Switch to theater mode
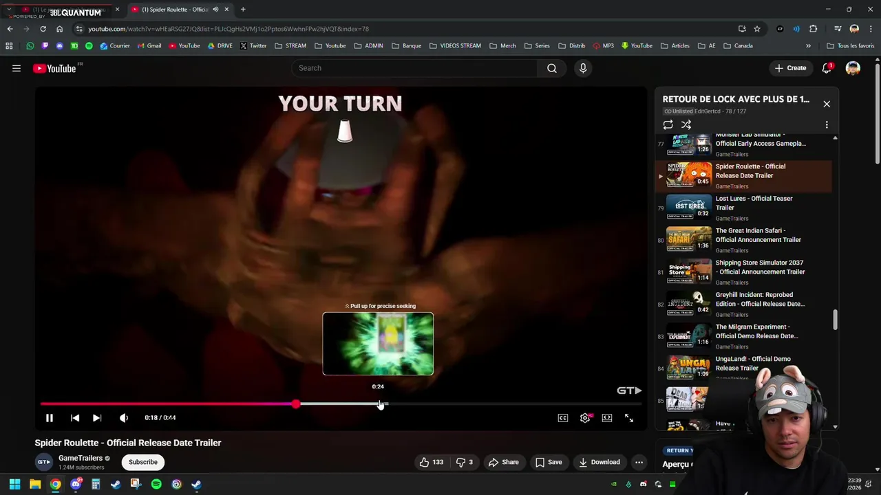881x495 pixels. click(607, 418)
